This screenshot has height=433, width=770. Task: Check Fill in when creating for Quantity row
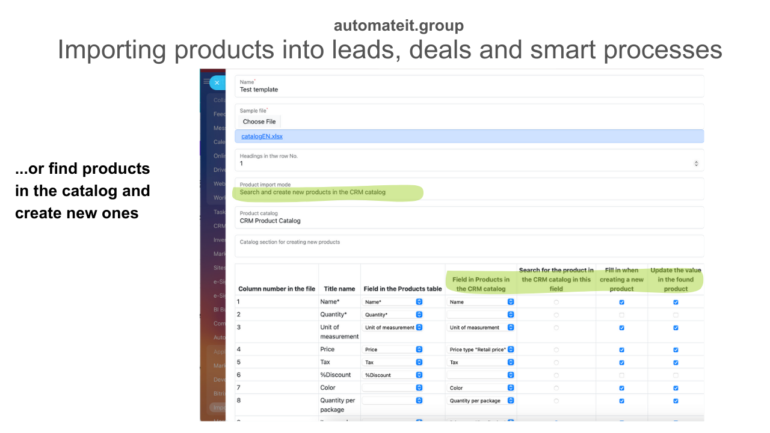pos(621,315)
